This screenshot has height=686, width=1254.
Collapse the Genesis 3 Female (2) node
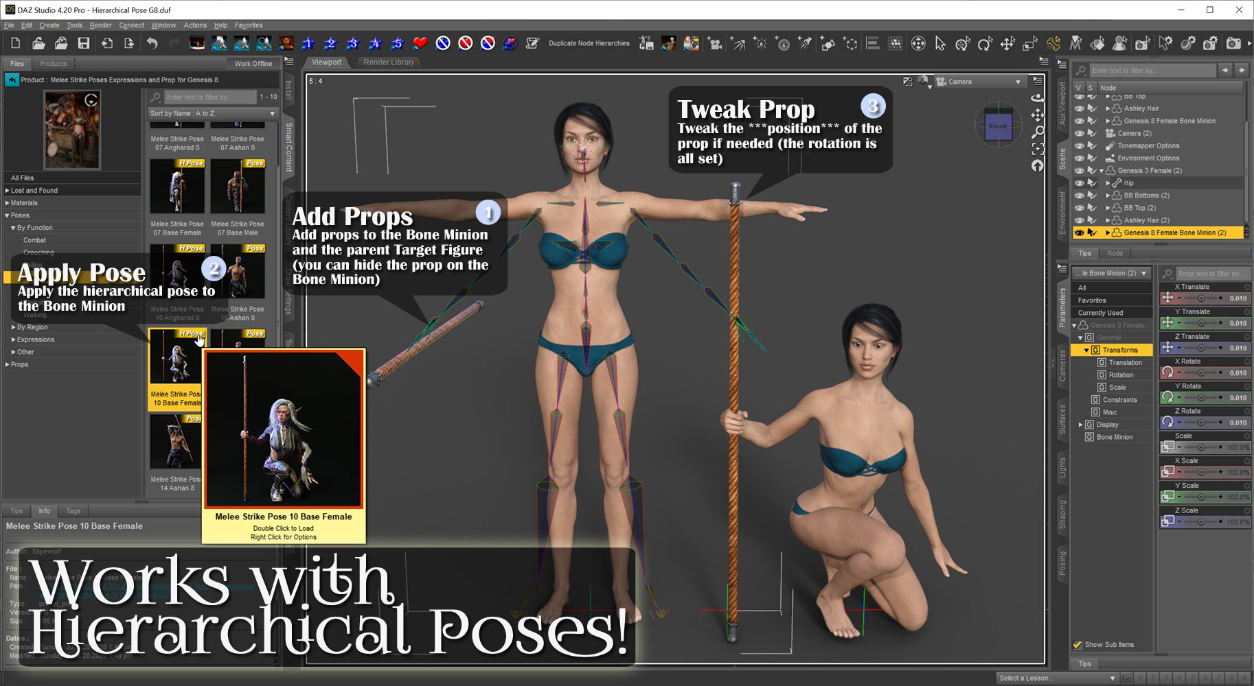[1102, 171]
